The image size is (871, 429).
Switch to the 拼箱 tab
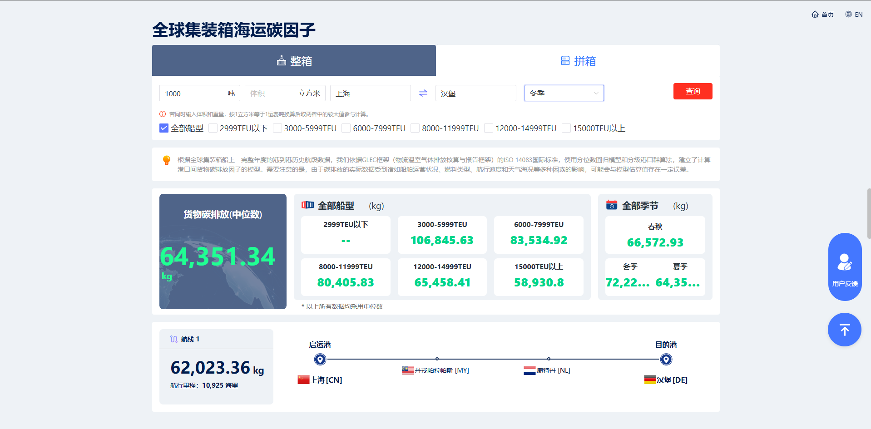(x=578, y=60)
